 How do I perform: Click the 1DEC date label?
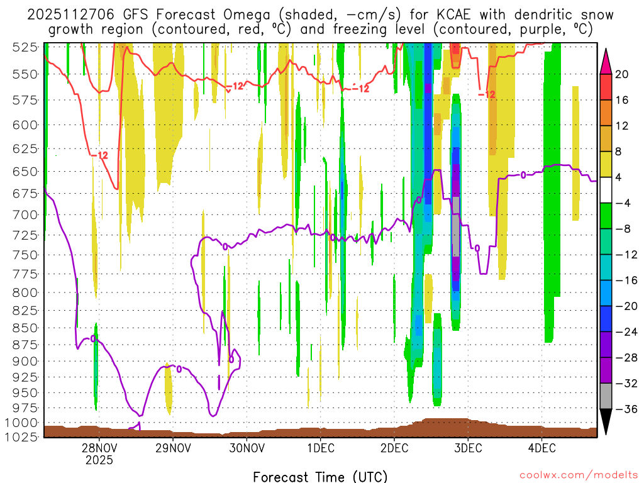point(321,448)
